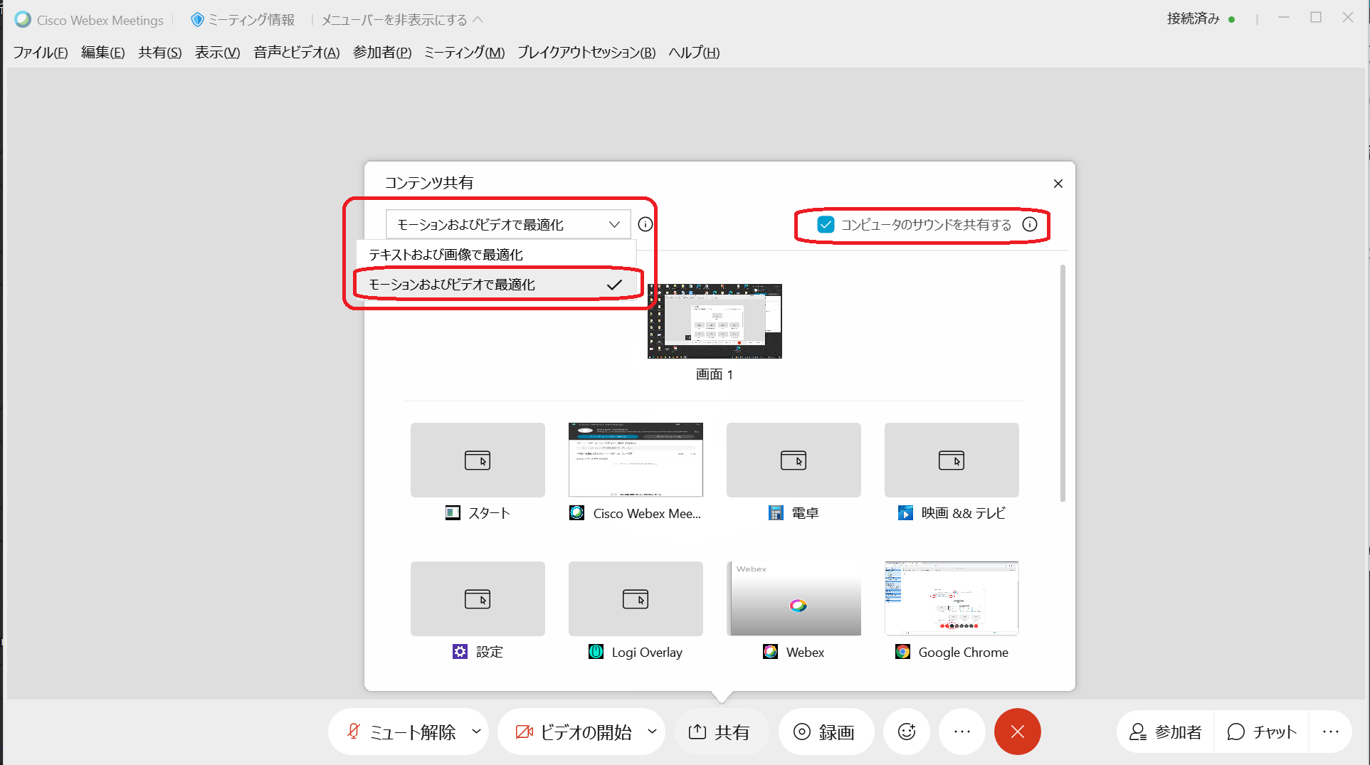Click the share dialog vertical scrollbar
The width and height of the screenshot is (1370, 765).
(x=1063, y=383)
